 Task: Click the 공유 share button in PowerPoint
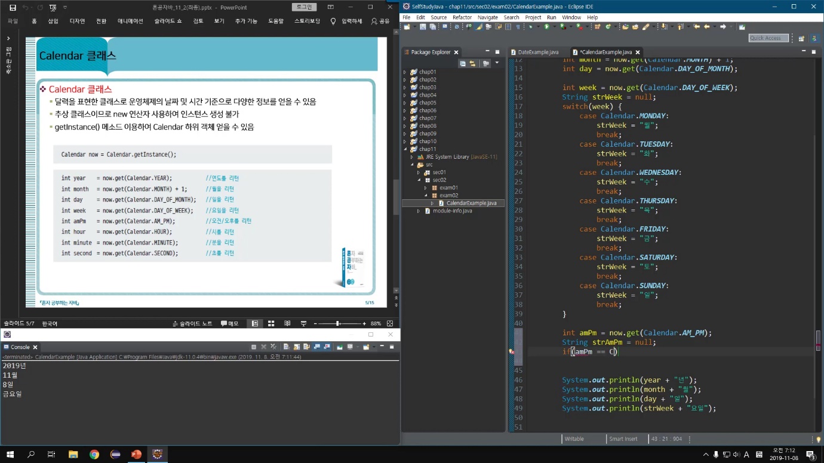click(380, 21)
